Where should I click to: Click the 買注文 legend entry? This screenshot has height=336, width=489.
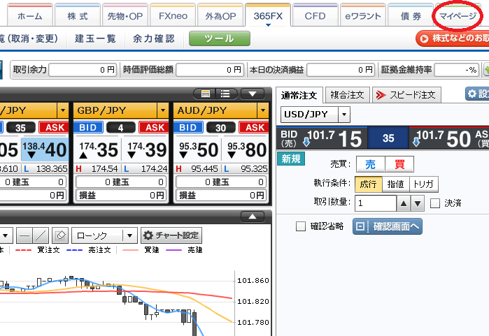(37, 250)
